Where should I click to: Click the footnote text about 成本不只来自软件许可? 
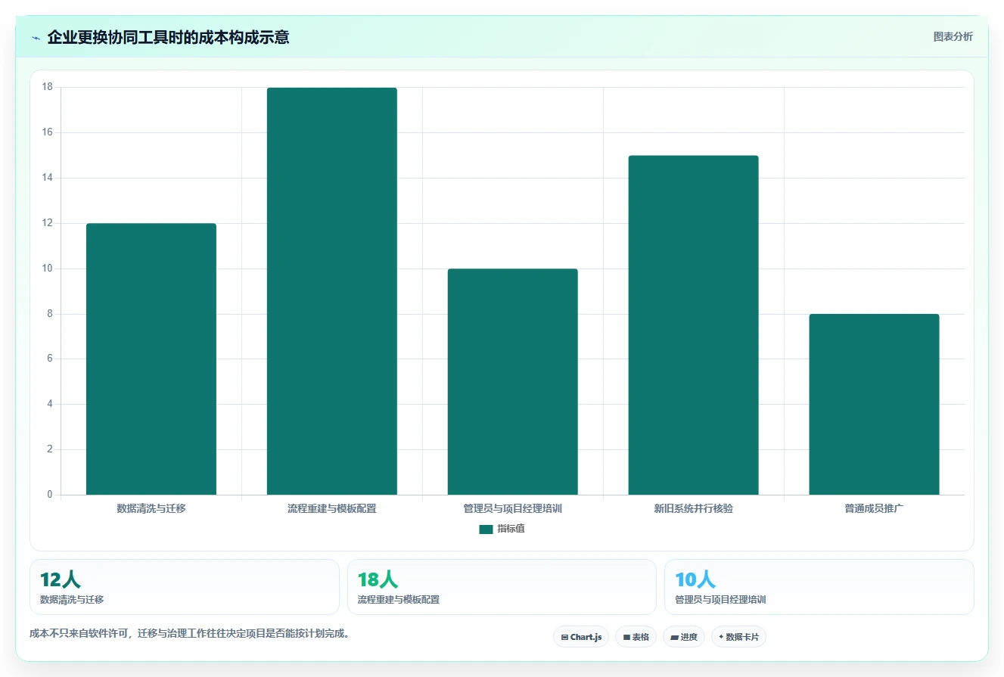[189, 634]
